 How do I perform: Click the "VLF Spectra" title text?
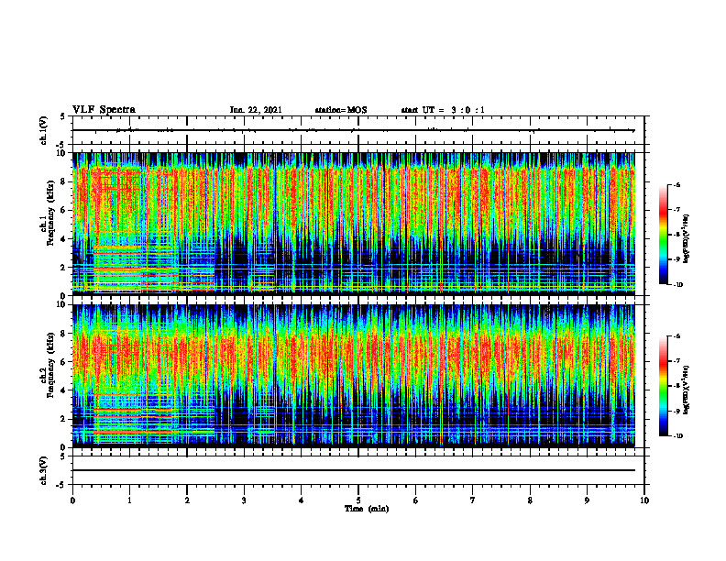104,110
